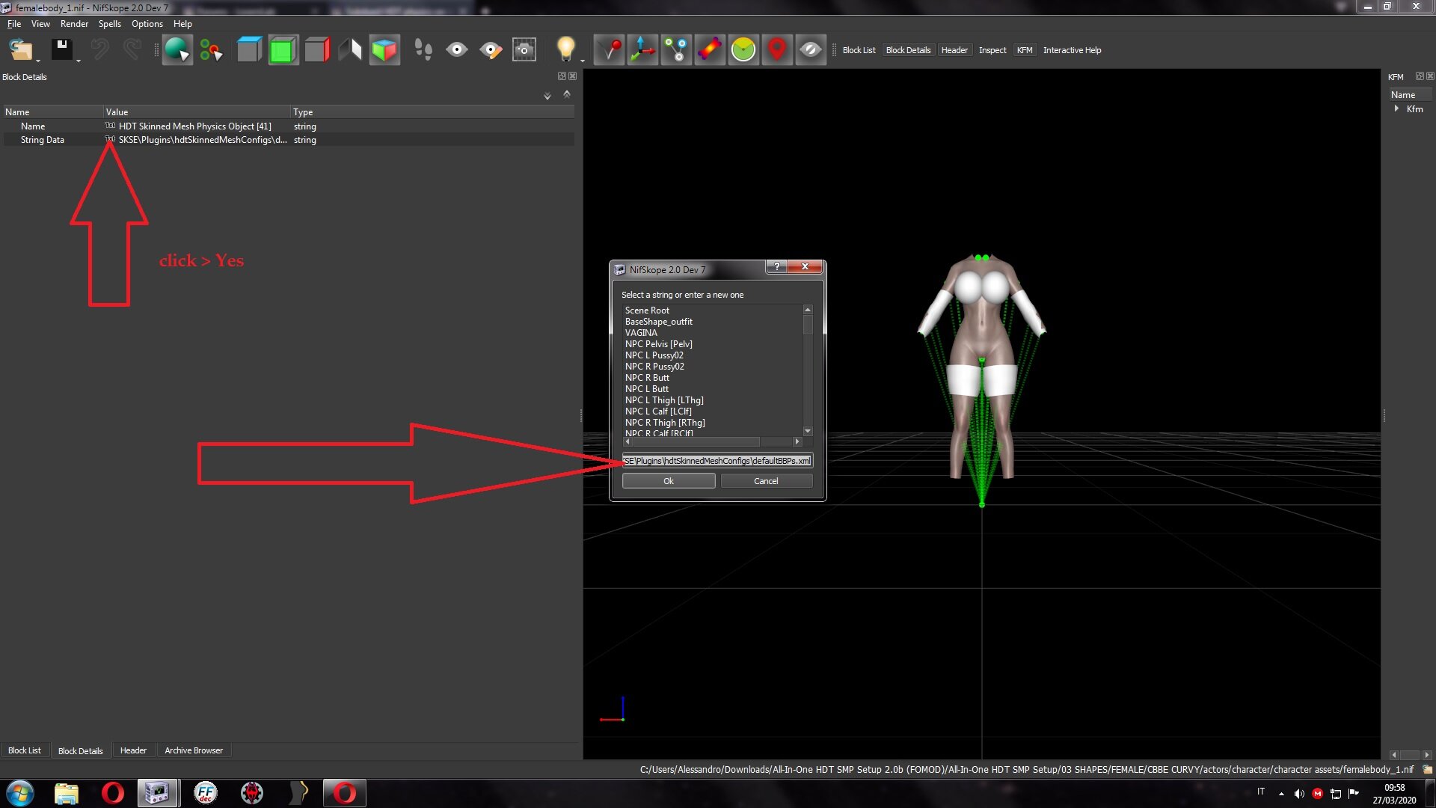1436x808 pixels.
Task: Click the Windows Start button
Action: click(20, 793)
